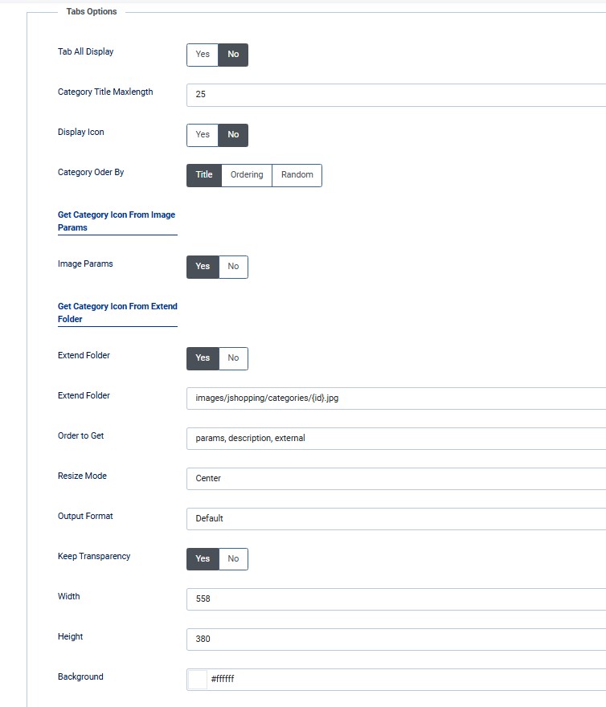Set Tab All Display to Yes
606x707 pixels.
pos(203,55)
